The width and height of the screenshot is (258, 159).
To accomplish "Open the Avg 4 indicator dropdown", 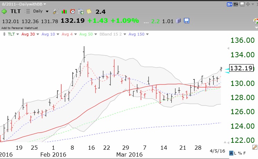I will point(76,34).
